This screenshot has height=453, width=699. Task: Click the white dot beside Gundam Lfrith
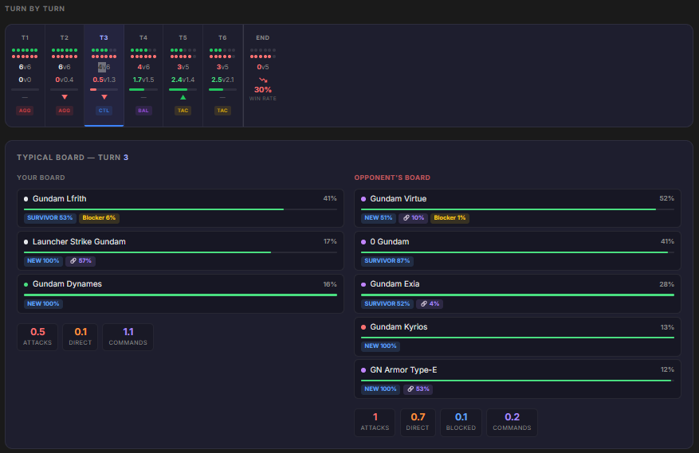point(26,199)
